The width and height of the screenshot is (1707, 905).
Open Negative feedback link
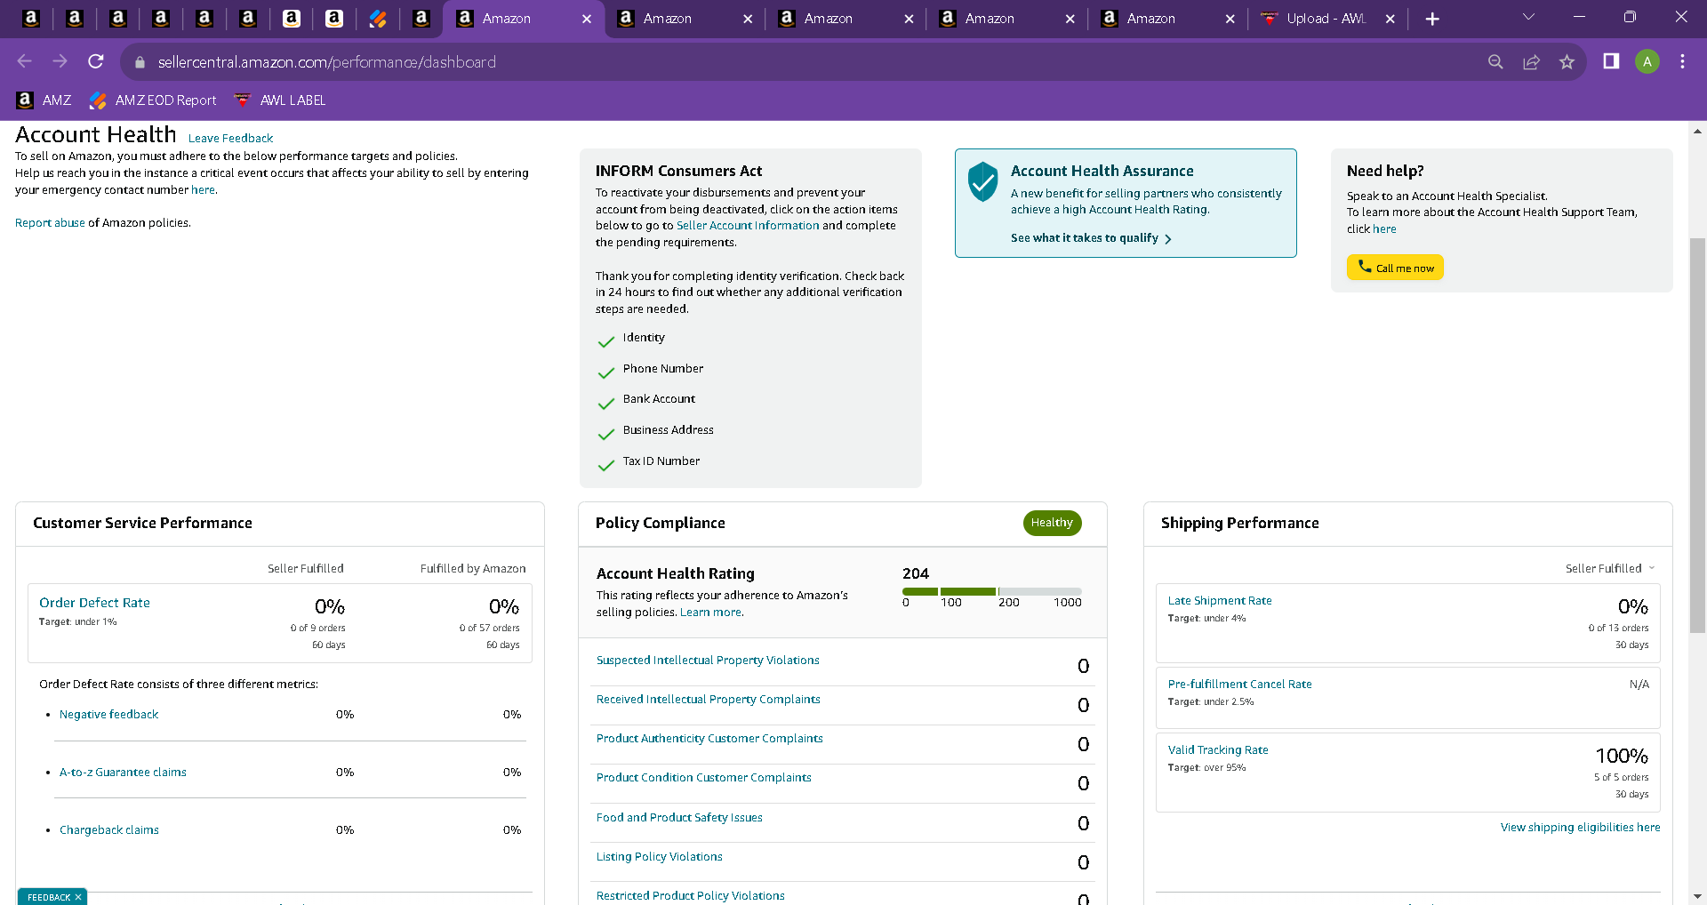[x=108, y=715]
